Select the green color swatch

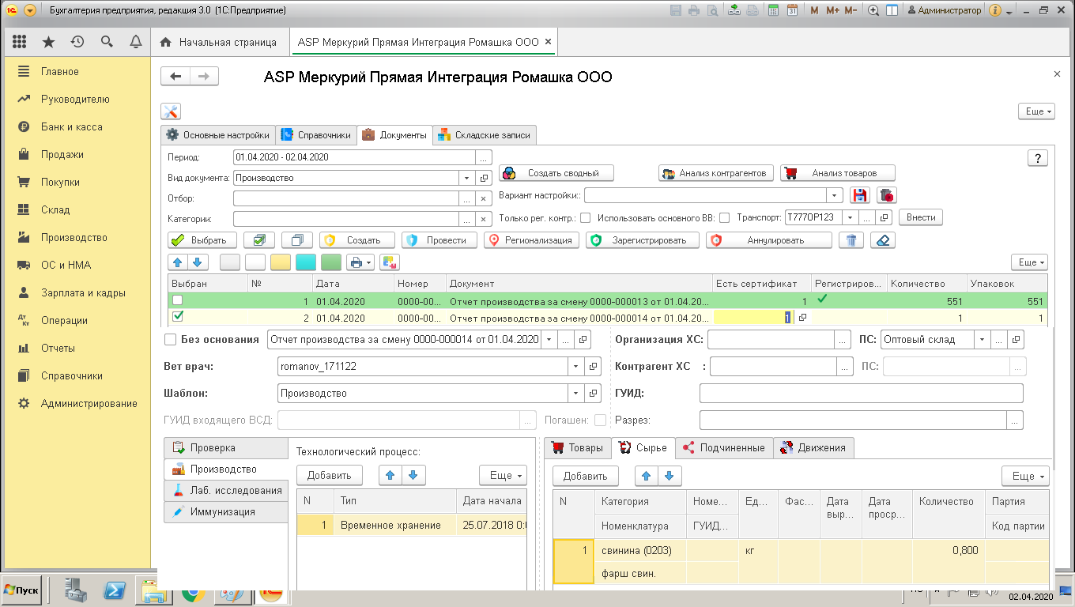(x=331, y=262)
